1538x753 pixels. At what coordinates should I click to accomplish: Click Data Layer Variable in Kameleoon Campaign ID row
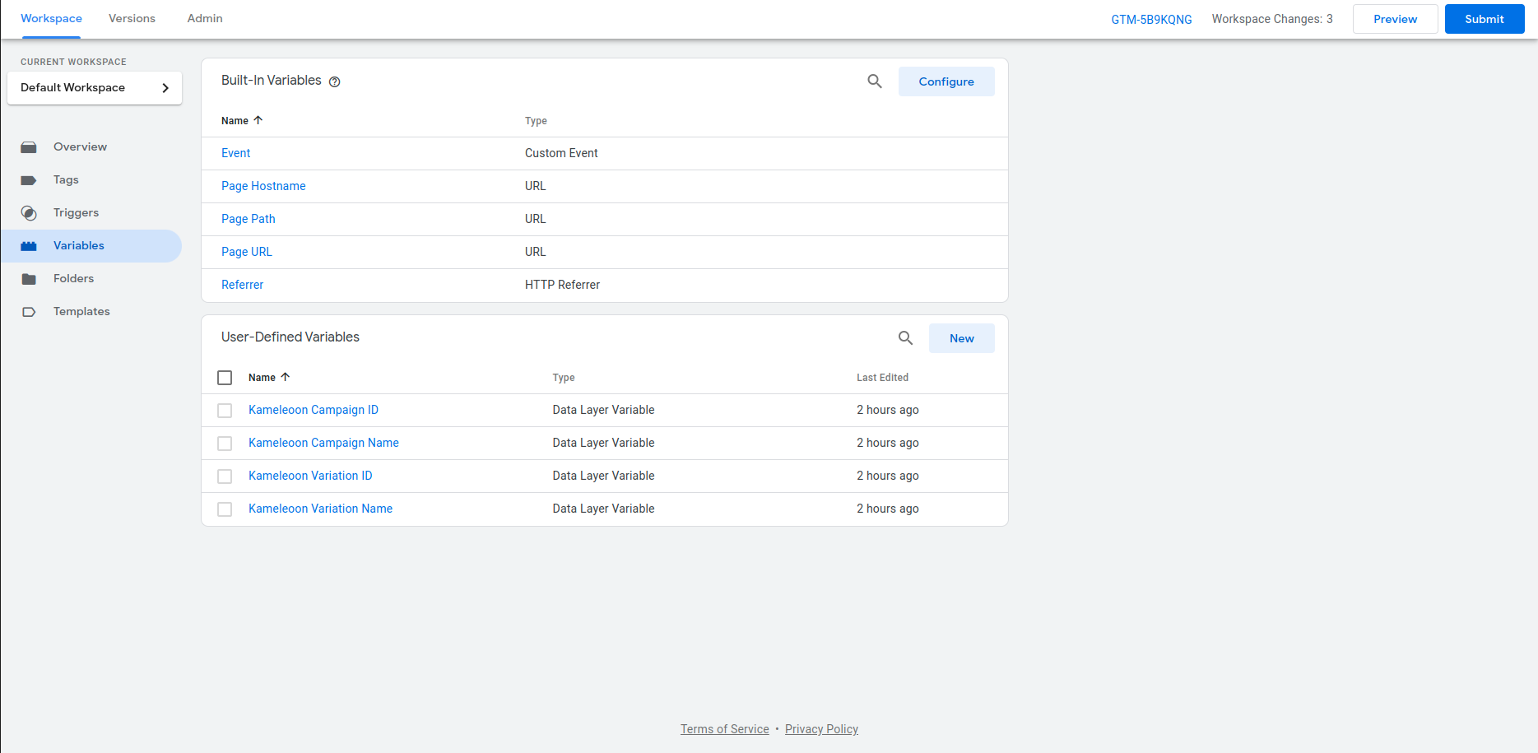pos(603,410)
